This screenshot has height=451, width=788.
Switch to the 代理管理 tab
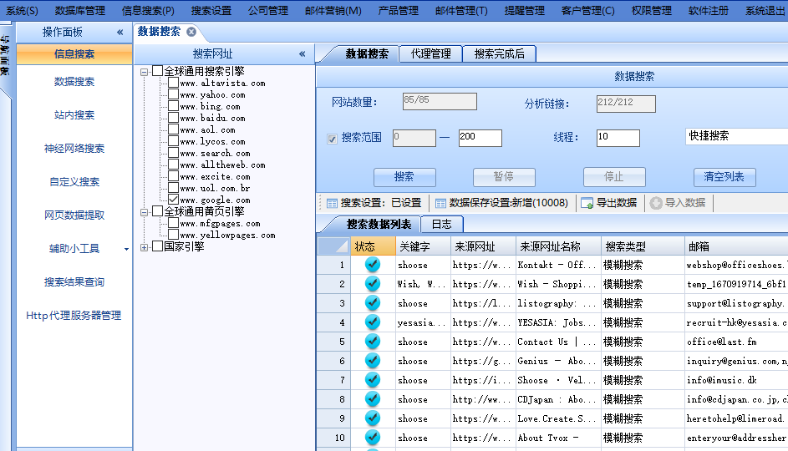pyautogui.click(x=430, y=53)
